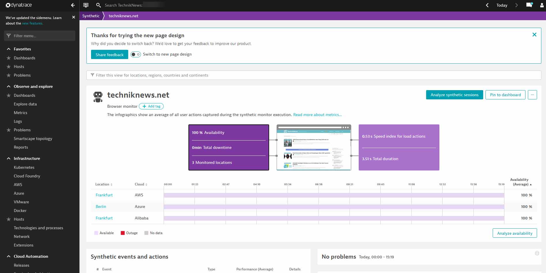The width and height of the screenshot is (546, 273).
Task: Close the new page design banner
Action: pyautogui.click(x=534, y=35)
